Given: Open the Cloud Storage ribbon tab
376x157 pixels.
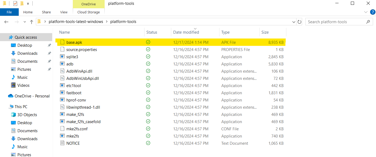Looking at the screenshot, I should (89, 12).
